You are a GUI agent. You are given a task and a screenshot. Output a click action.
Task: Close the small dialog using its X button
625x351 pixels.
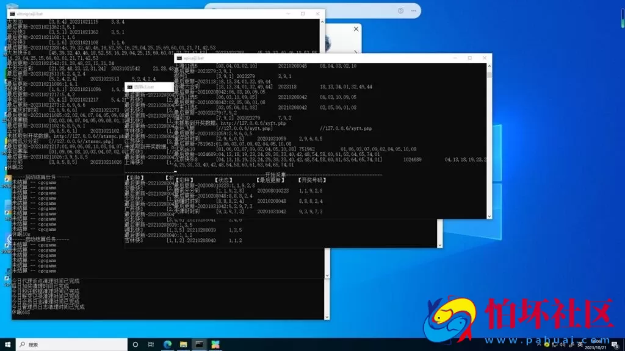[356, 29]
